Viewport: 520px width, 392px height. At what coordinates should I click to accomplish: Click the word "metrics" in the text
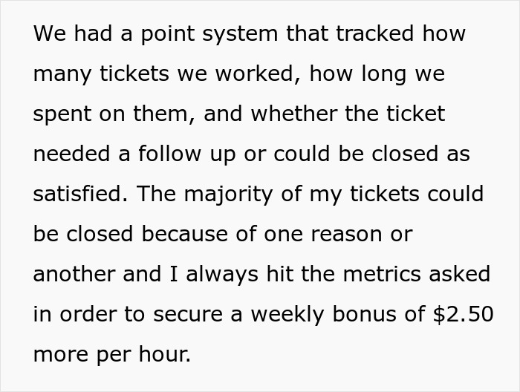coord(381,274)
